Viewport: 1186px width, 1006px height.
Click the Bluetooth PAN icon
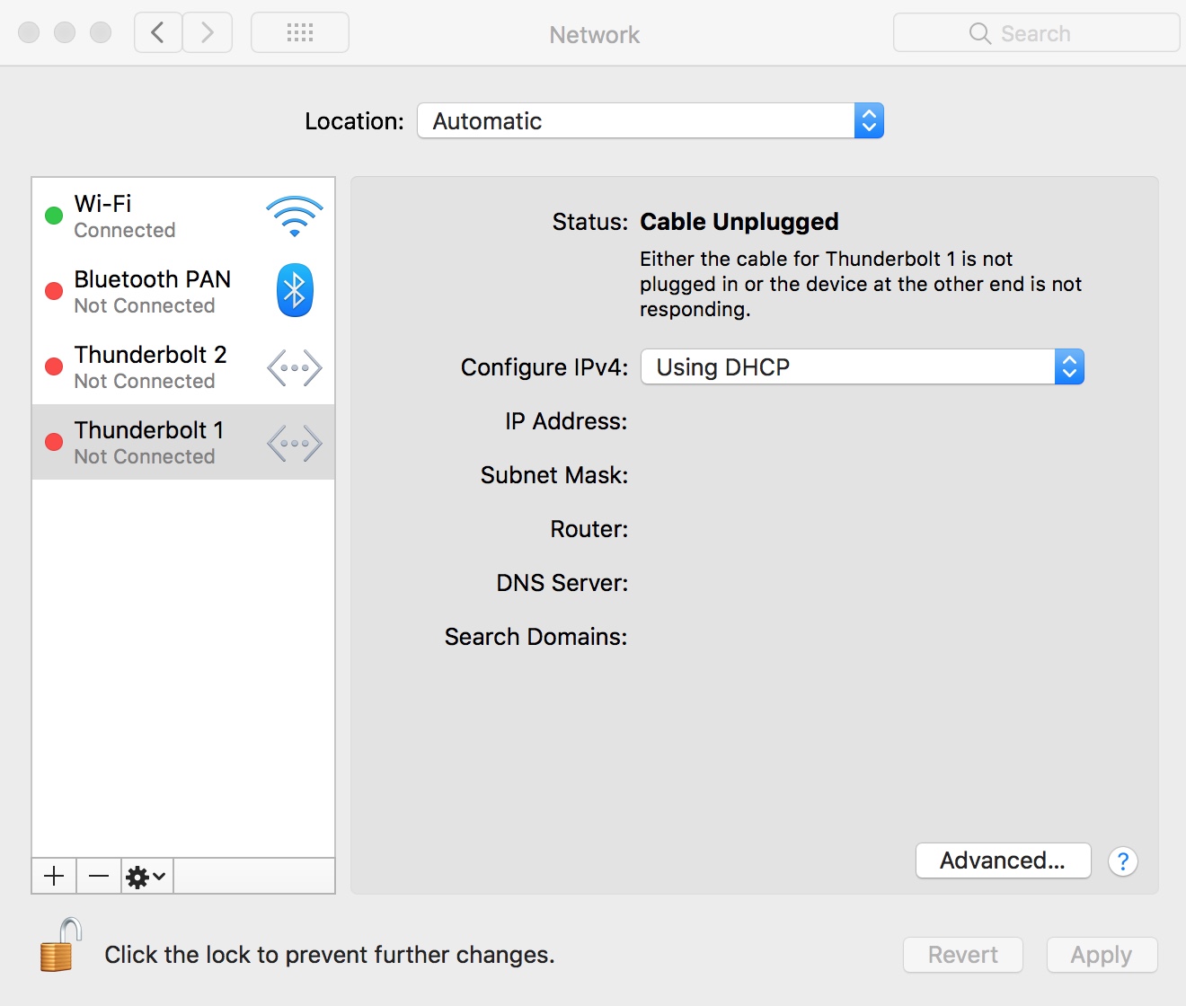294,290
